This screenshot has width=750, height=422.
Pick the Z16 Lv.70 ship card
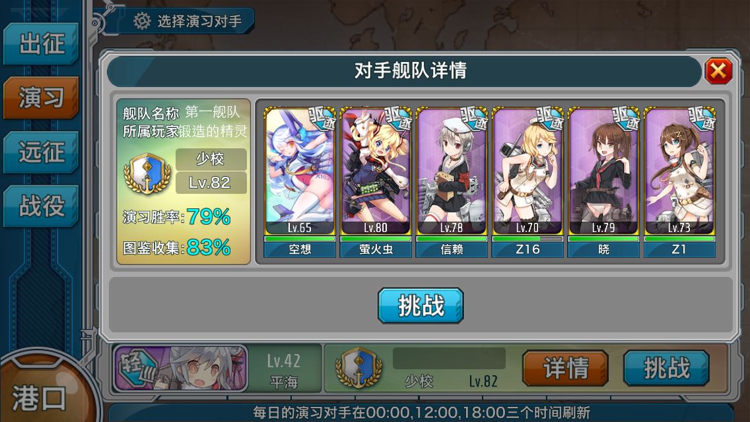[528, 182]
